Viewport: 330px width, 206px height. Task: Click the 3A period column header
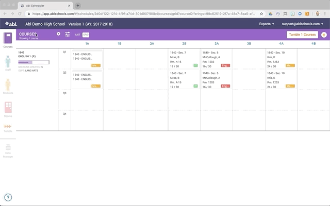(x=217, y=43)
